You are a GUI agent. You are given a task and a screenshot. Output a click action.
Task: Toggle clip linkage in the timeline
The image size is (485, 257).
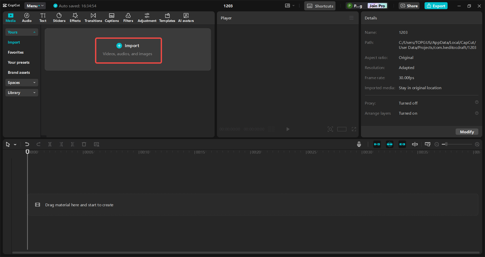[402, 144]
